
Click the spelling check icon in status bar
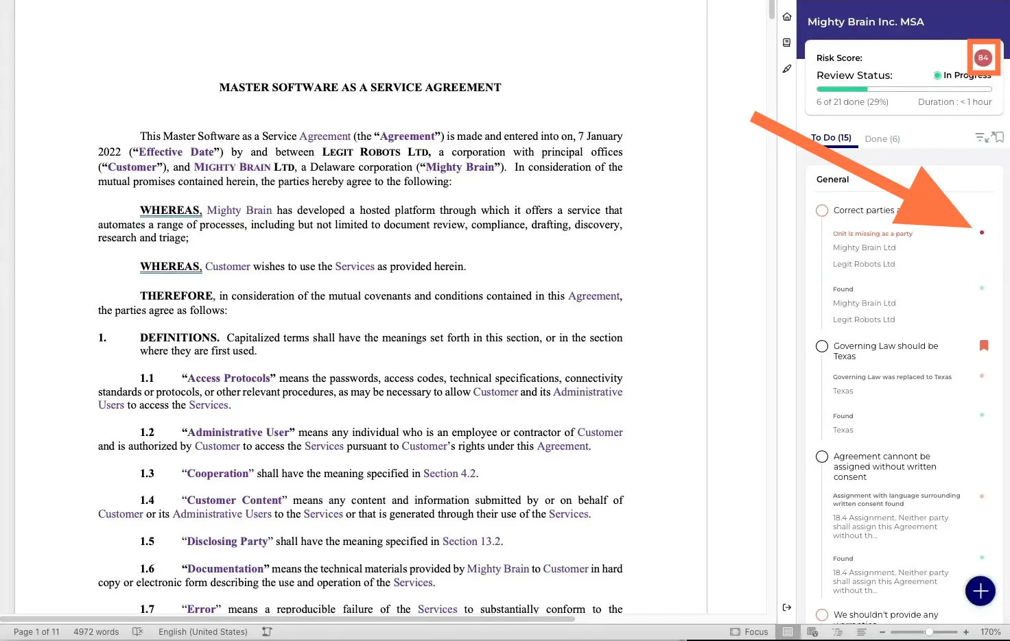[137, 632]
